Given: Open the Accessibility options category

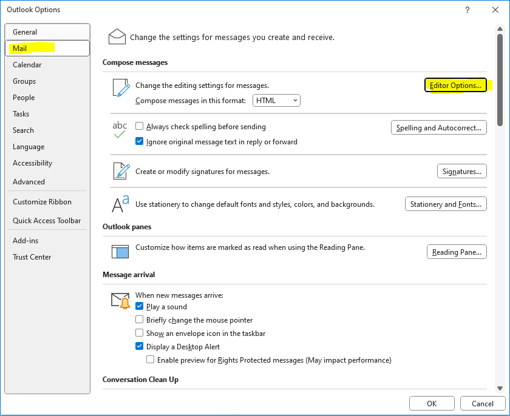Looking at the screenshot, I should point(47,163).
